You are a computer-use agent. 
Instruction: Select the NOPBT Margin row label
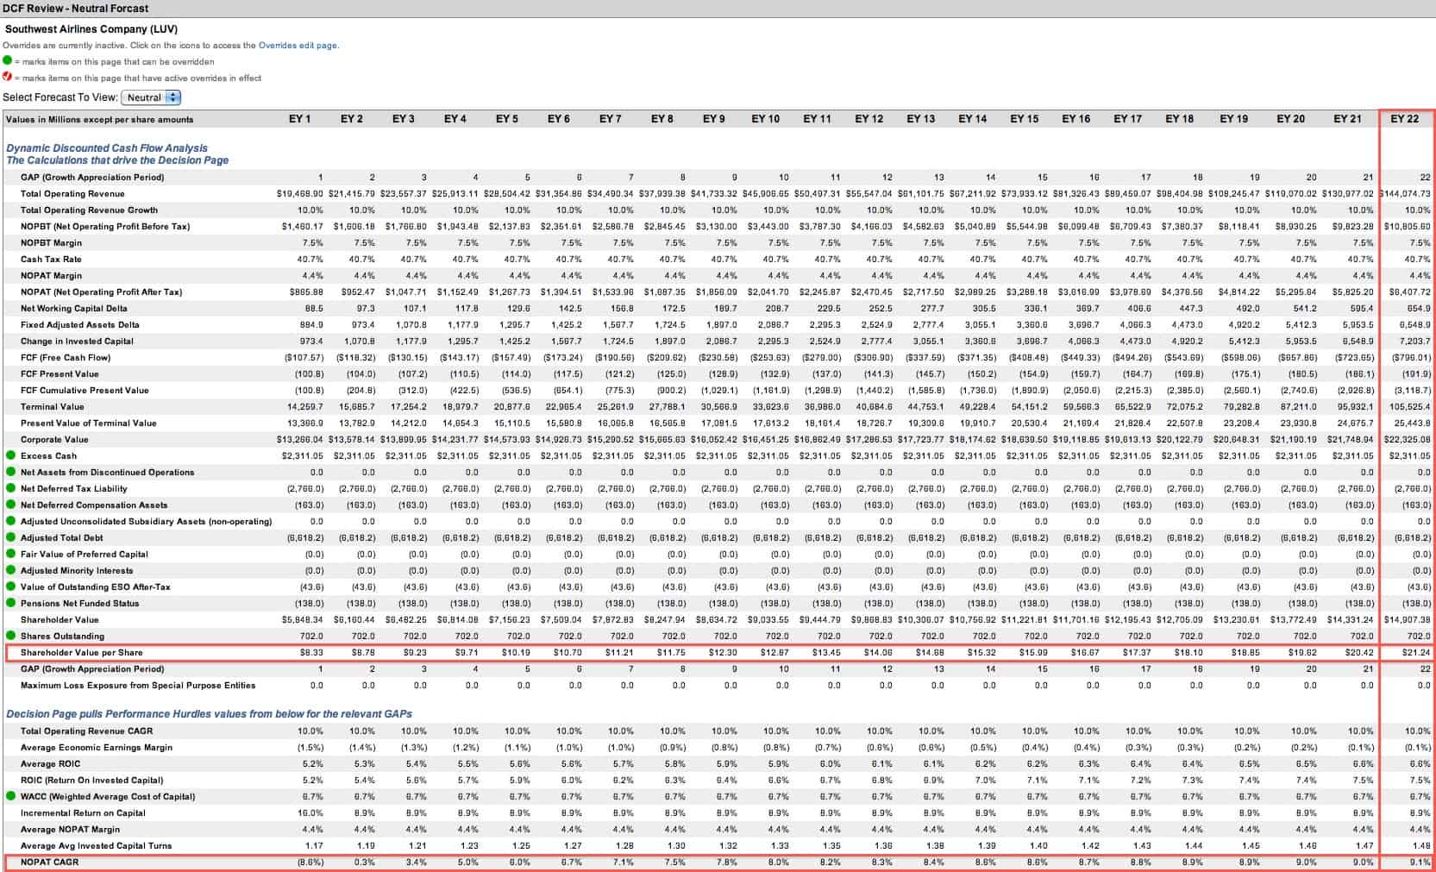click(x=51, y=242)
